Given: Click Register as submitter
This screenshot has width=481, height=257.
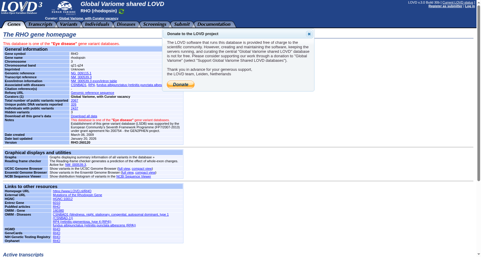Looking at the screenshot, I should (445, 6).
